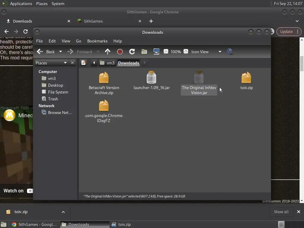304x228 pixels.
Task: Select File System in the sidebar
Action: [x=55, y=92]
